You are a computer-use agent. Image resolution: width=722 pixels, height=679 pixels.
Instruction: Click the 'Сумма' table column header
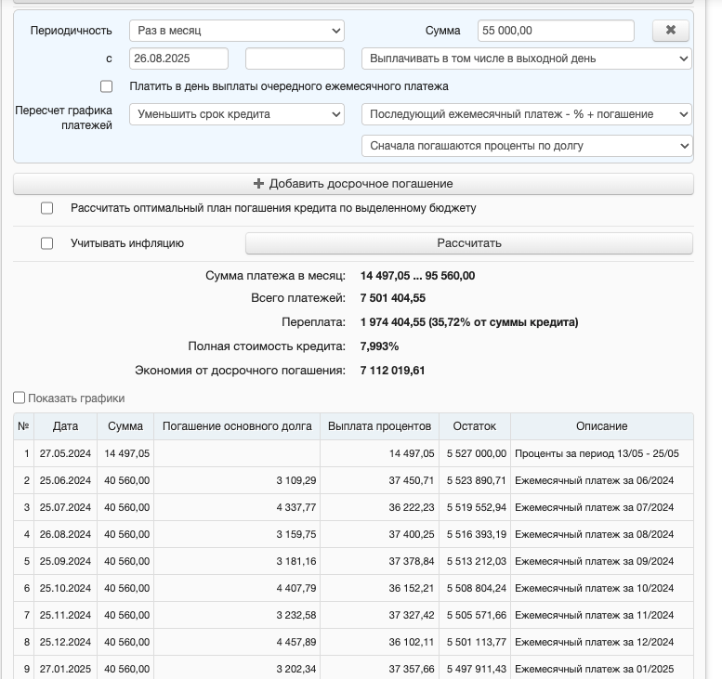coord(125,426)
